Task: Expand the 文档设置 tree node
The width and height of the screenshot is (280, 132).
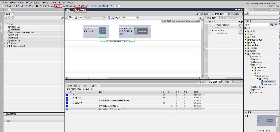Action: [x=7, y=38]
